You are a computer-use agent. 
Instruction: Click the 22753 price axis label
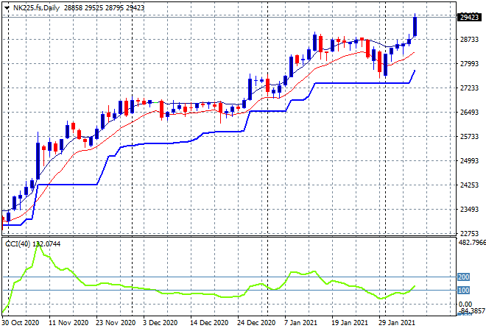[x=469, y=233]
